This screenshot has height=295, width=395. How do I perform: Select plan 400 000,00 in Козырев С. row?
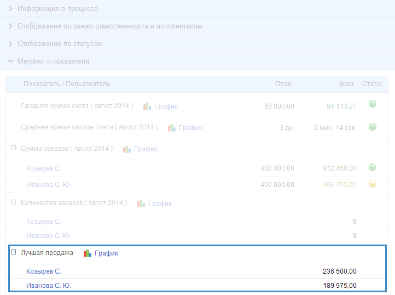[277, 168]
